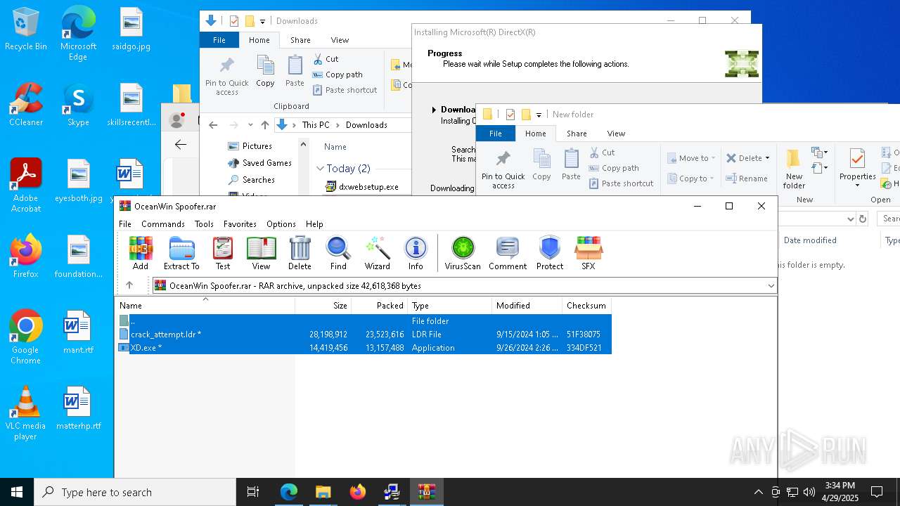Click the Add button in WinRAR toolbar
This screenshot has height=506, width=900.
click(141, 253)
